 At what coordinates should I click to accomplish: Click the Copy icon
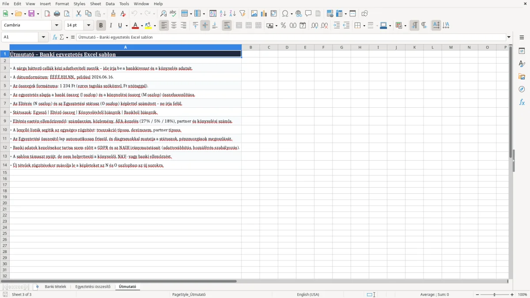pos(88,14)
